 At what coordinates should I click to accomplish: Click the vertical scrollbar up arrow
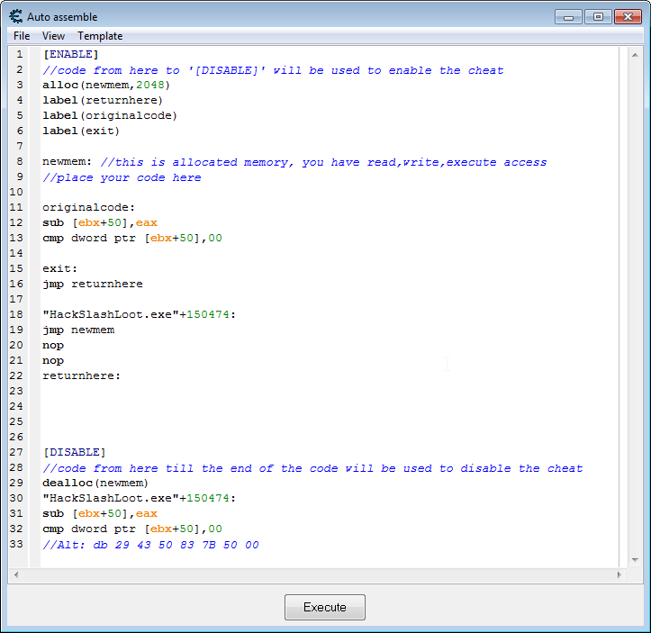tap(635, 55)
